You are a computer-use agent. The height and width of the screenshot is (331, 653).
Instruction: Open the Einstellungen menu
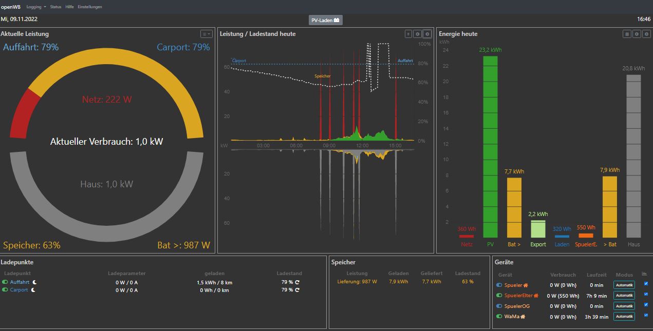pos(90,7)
